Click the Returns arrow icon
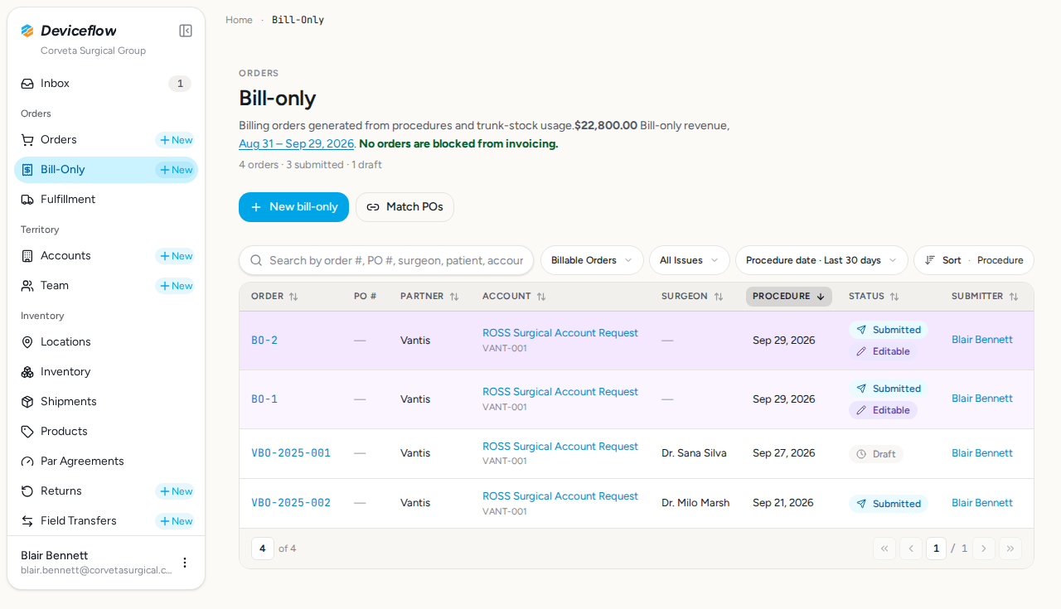The image size is (1061, 609). (x=27, y=491)
